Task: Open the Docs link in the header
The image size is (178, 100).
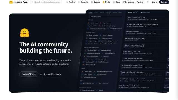Action: coord(116,2)
